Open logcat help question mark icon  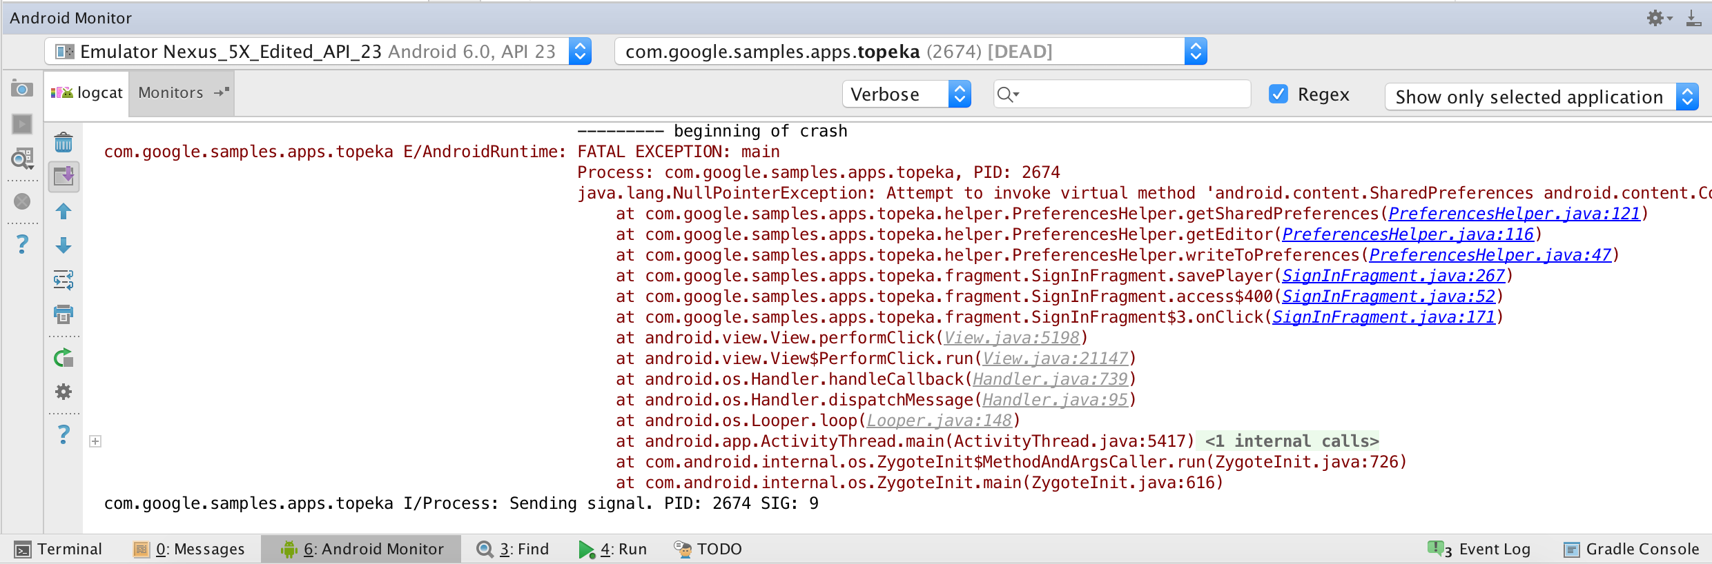pos(64,434)
